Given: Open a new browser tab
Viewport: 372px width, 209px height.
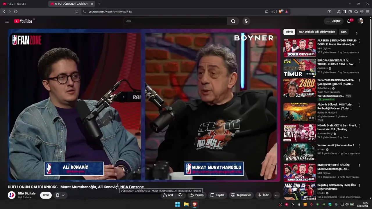Looking at the screenshot, I should coord(99,4).
